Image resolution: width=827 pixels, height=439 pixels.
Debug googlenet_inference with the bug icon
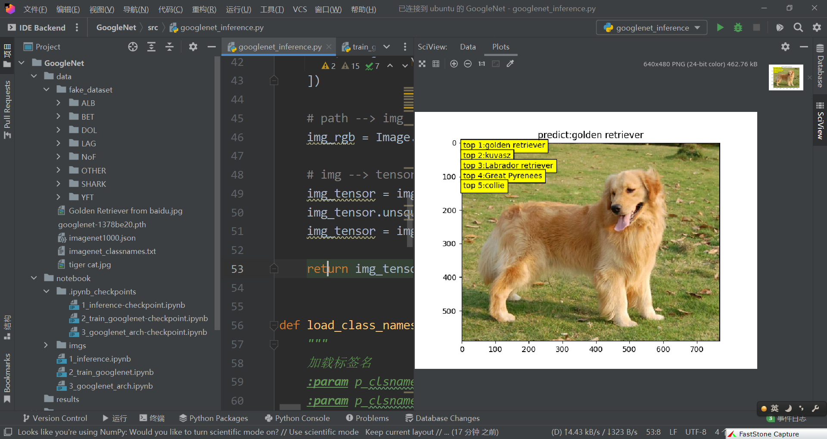click(738, 28)
